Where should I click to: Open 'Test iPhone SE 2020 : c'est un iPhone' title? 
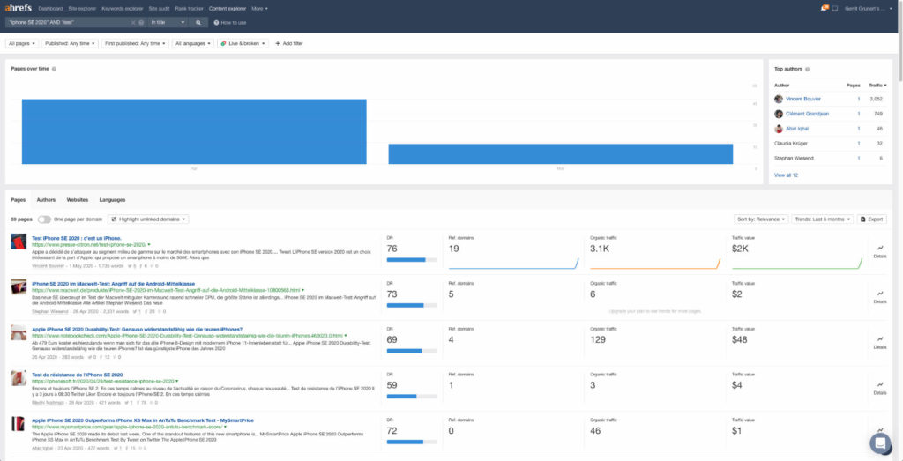77,238
